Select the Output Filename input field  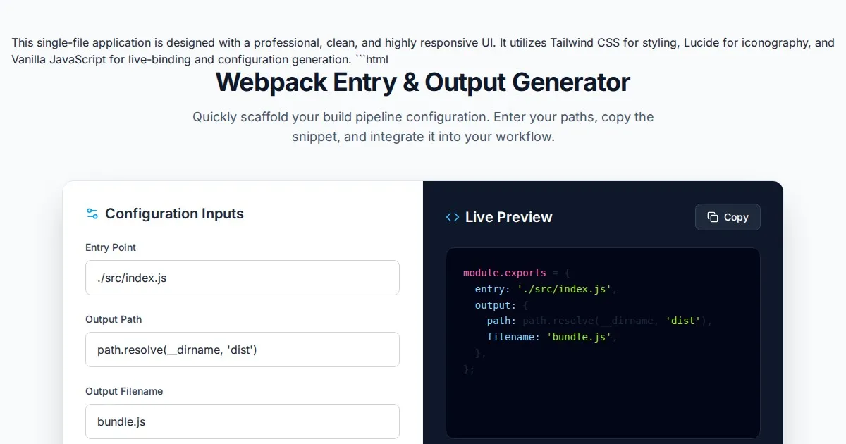pos(242,421)
